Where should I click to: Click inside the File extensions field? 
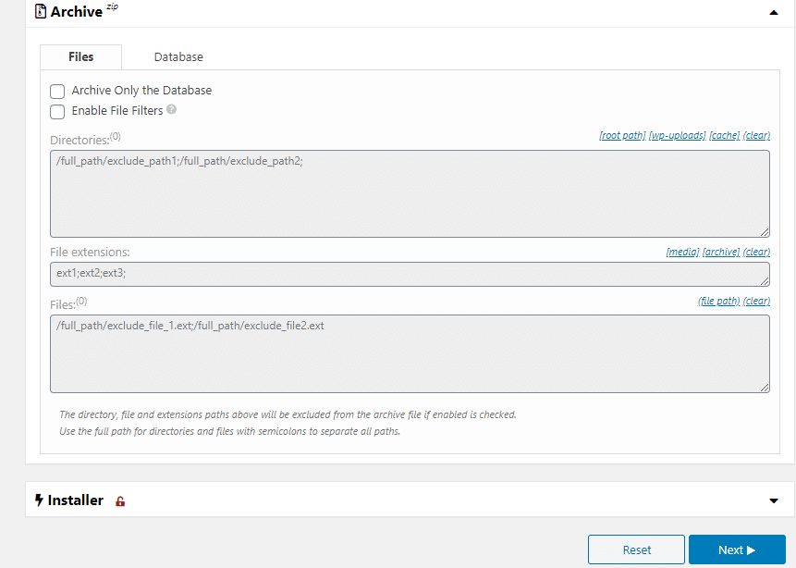(x=407, y=273)
